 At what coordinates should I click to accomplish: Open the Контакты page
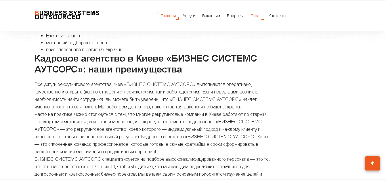click(277, 16)
